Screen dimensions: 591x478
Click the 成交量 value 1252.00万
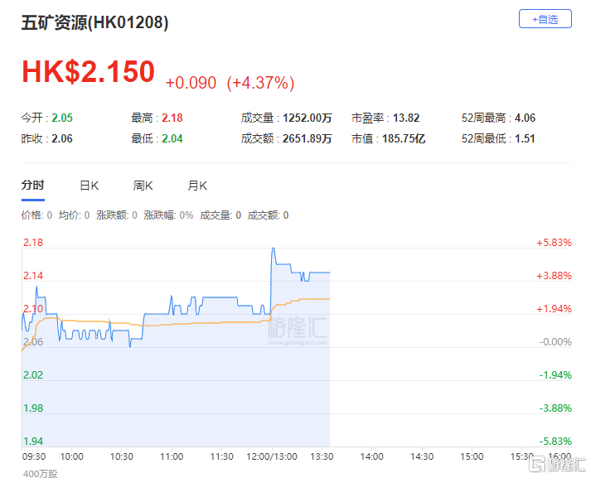308,118
